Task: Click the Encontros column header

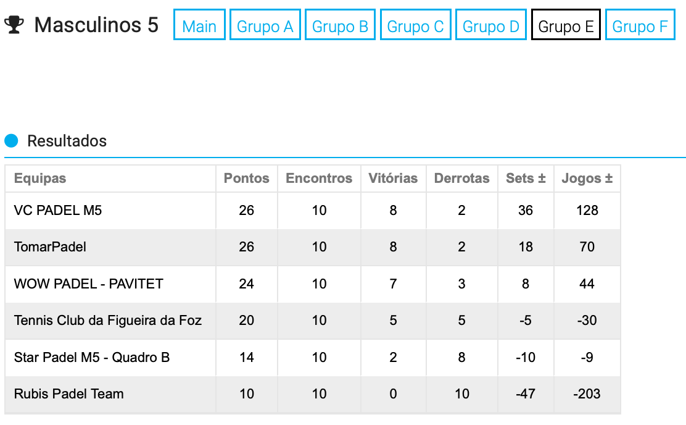Action: (319, 179)
